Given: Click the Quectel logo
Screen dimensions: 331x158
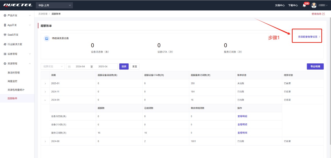Looking at the screenshot, I should [18, 5].
